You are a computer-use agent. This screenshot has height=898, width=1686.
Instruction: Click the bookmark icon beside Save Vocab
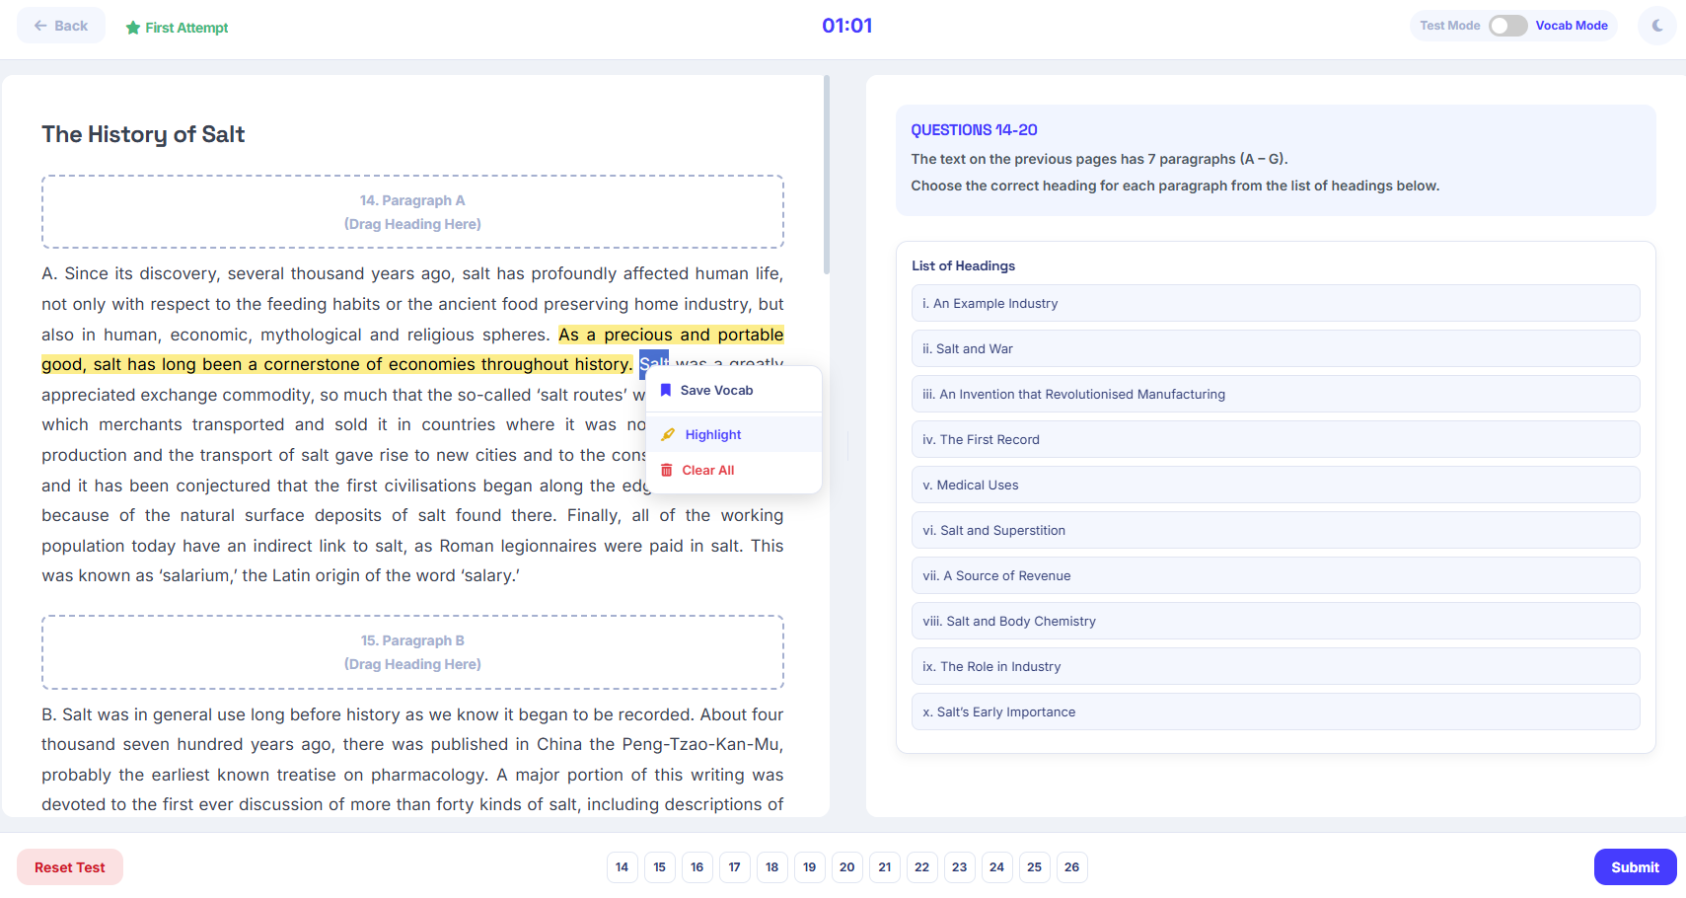pyautogui.click(x=666, y=390)
